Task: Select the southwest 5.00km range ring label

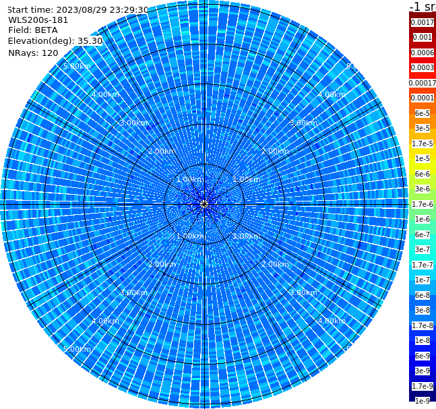Action: (x=77, y=349)
